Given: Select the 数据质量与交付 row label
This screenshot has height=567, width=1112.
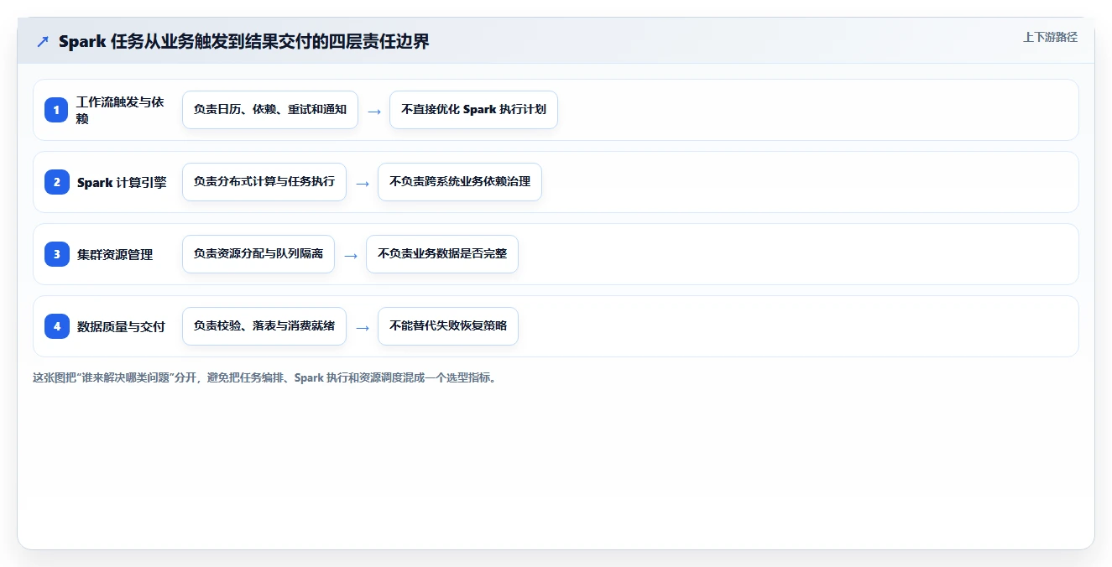Looking at the screenshot, I should pyautogui.click(x=121, y=326).
